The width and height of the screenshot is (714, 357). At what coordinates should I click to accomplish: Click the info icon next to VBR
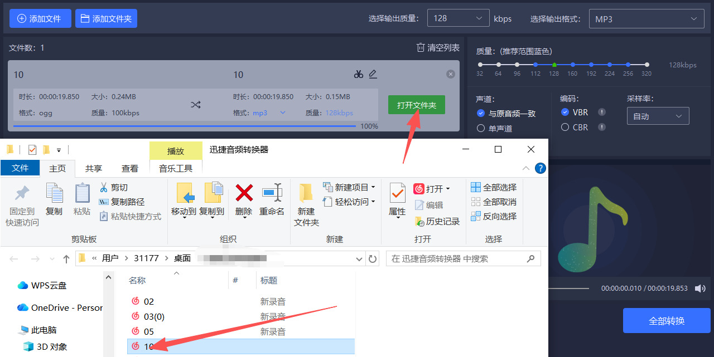point(602,112)
